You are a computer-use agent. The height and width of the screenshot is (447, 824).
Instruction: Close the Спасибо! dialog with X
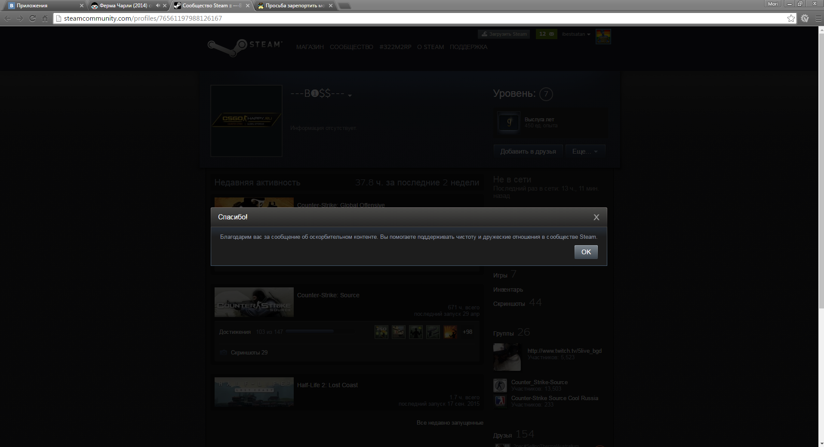[596, 217]
